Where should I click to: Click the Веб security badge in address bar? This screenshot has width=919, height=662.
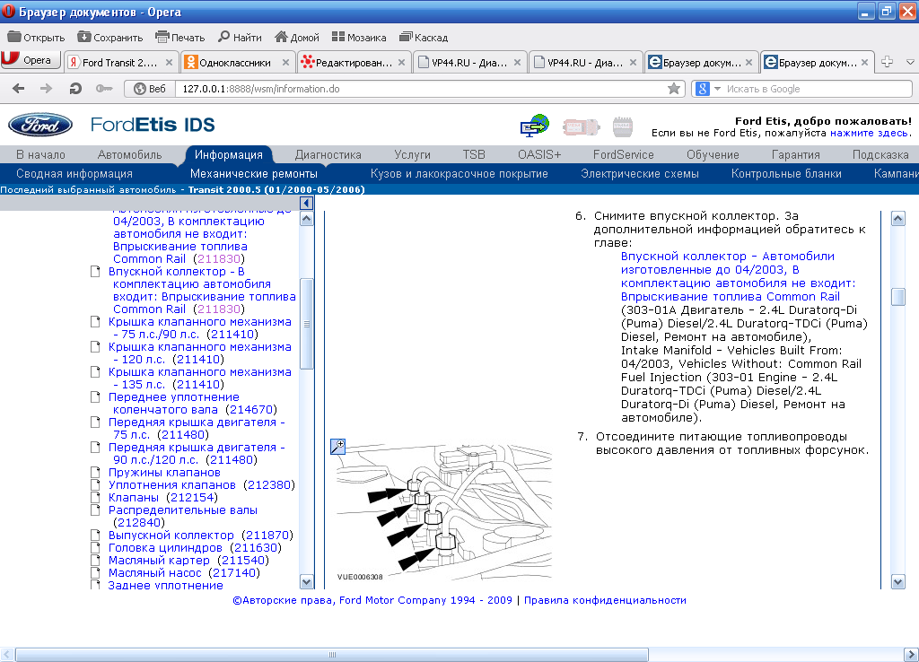pyautogui.click(x=150, y=89)
